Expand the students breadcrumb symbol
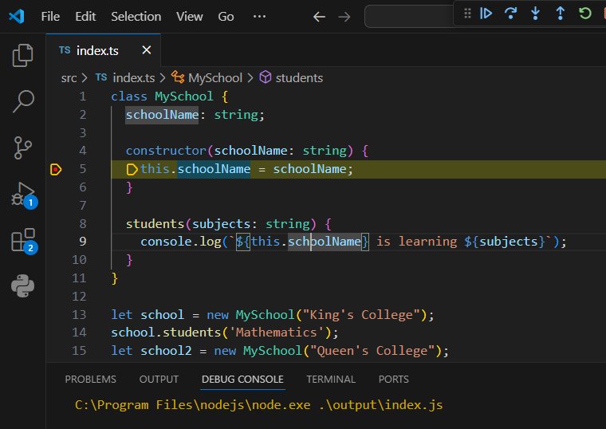The height and width of the screenshot is (429, 606). (299, 78)
